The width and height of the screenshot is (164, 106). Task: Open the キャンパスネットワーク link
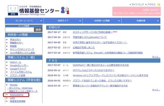click(x=22, y=49)
